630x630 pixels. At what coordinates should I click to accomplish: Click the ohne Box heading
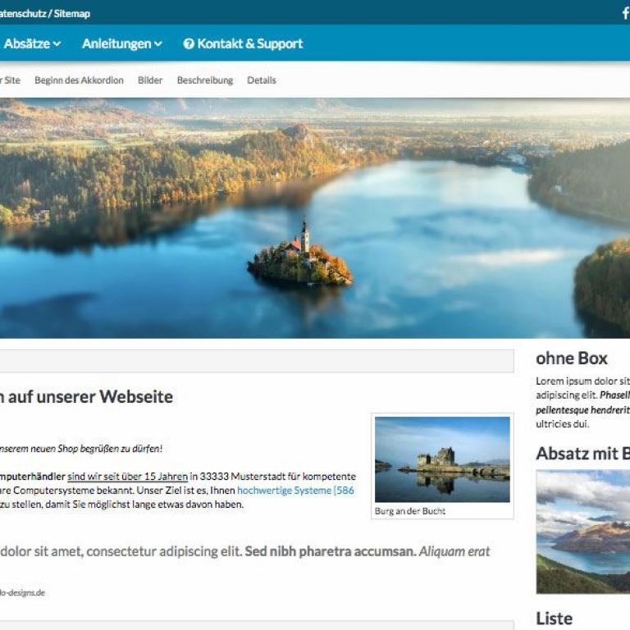571,358
